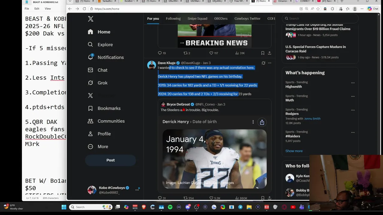The width and height of the screenshot is (383, 215).
Task: Click share icon on Derrick Henry card
Action: [262, 122]
